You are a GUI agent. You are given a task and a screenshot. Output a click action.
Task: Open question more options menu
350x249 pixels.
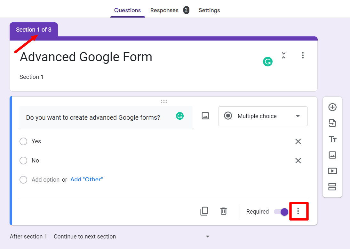[x=298, y=211]
